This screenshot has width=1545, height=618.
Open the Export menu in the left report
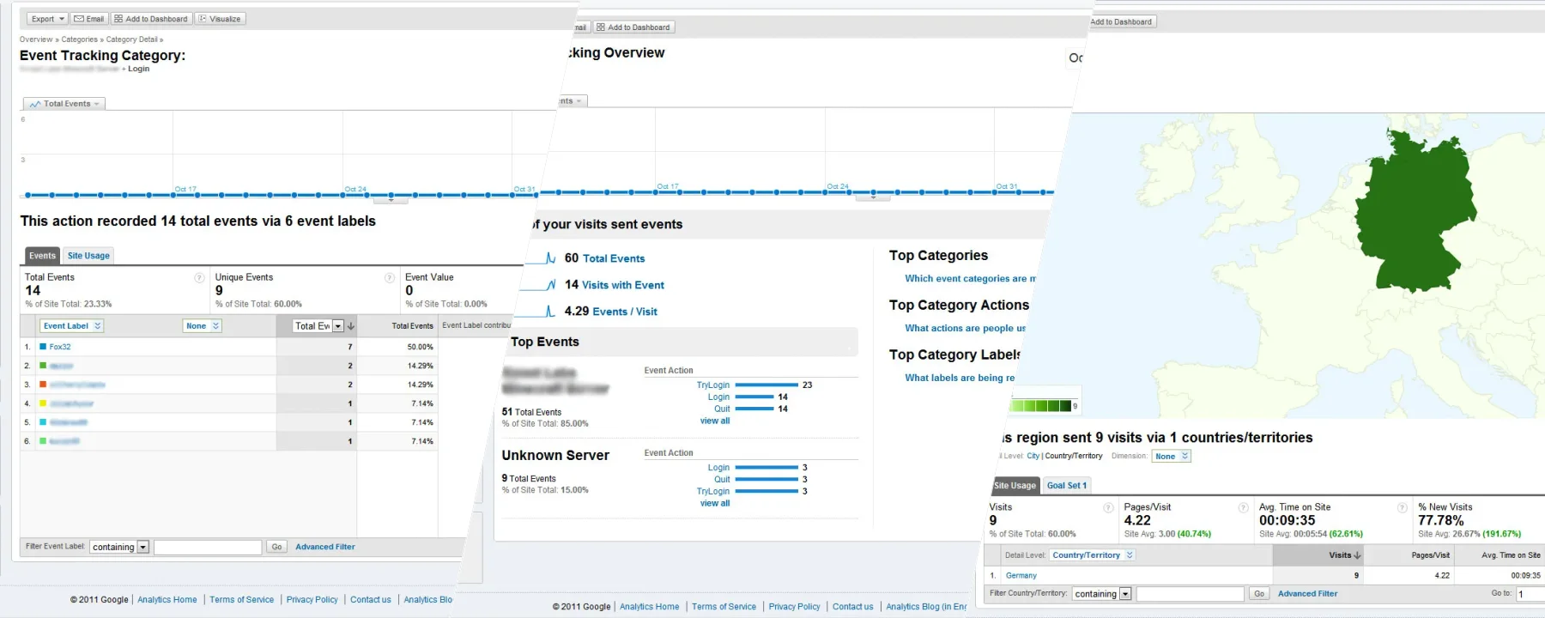click(x=46, y=19)
